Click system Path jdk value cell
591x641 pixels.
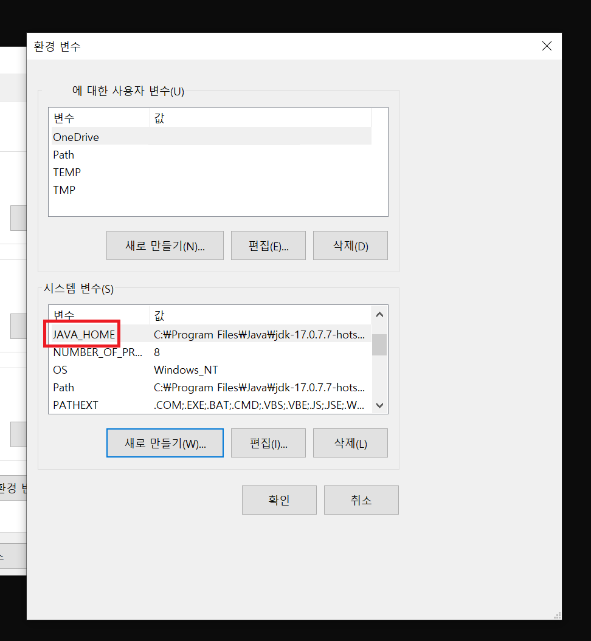pyautogui.click(x=259, y=387)
